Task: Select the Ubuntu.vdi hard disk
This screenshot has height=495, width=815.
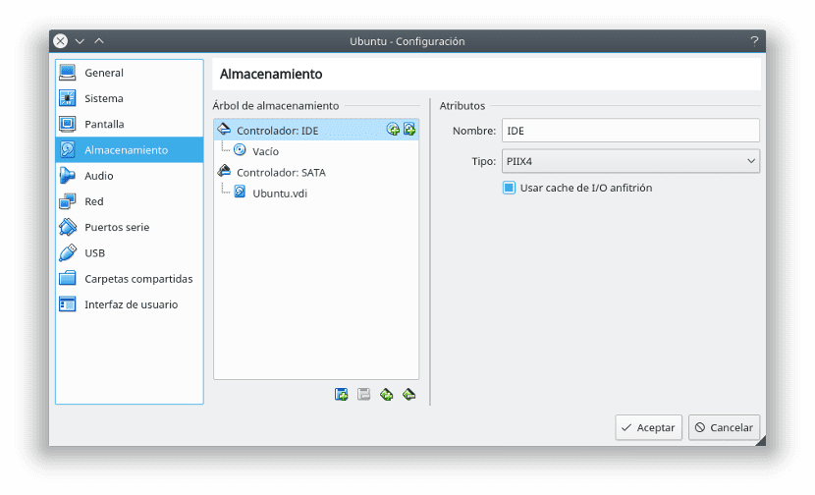Action: [x=280, y=192]
